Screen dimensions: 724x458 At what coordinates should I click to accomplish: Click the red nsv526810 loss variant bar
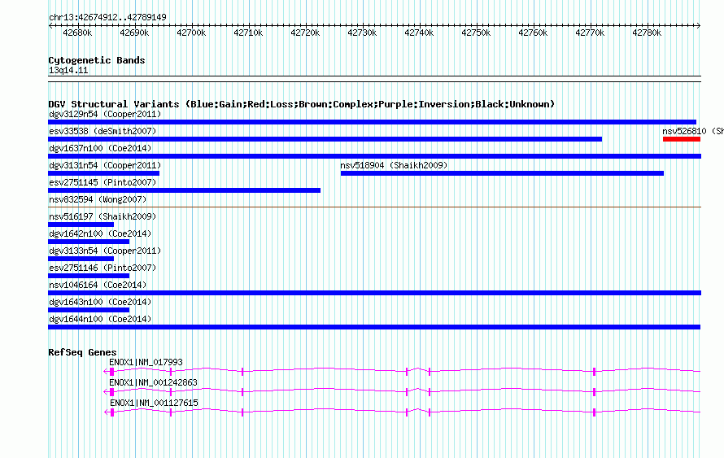[x=681, y=139]
